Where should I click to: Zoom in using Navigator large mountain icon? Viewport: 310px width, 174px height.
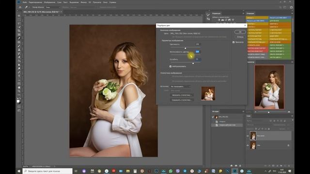coord(289,112)
